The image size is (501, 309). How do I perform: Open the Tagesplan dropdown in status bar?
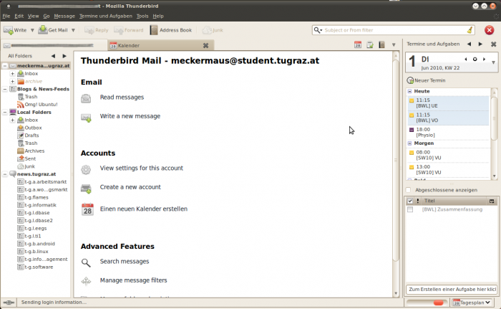(x=472, y=303)
